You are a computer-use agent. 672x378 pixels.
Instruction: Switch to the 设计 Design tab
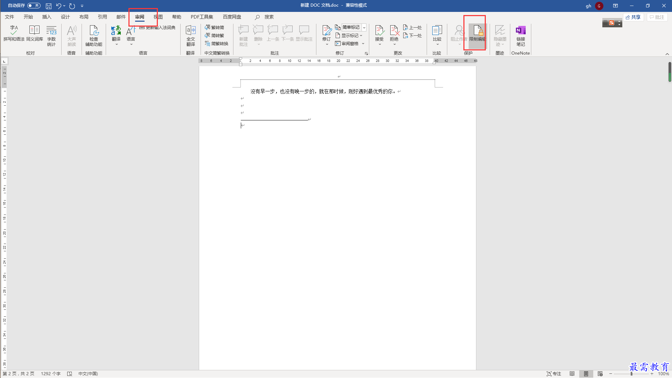tap(65, 17)
